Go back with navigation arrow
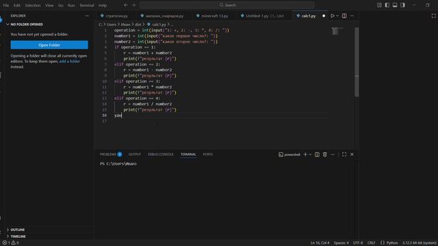The height and width of the screenshot is (246, 438). (x=126, y=5)
